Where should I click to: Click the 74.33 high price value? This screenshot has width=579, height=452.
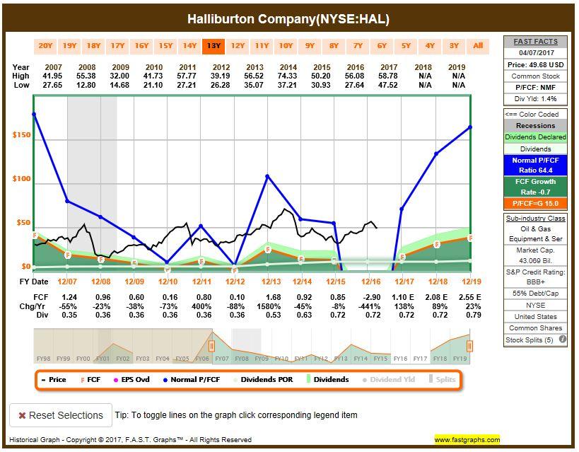(x=288, y=76)
